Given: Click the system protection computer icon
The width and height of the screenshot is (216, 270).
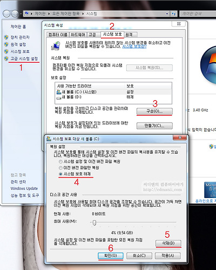Looking at the screenshot, I should pyautogui.click(x=56, y=45).
